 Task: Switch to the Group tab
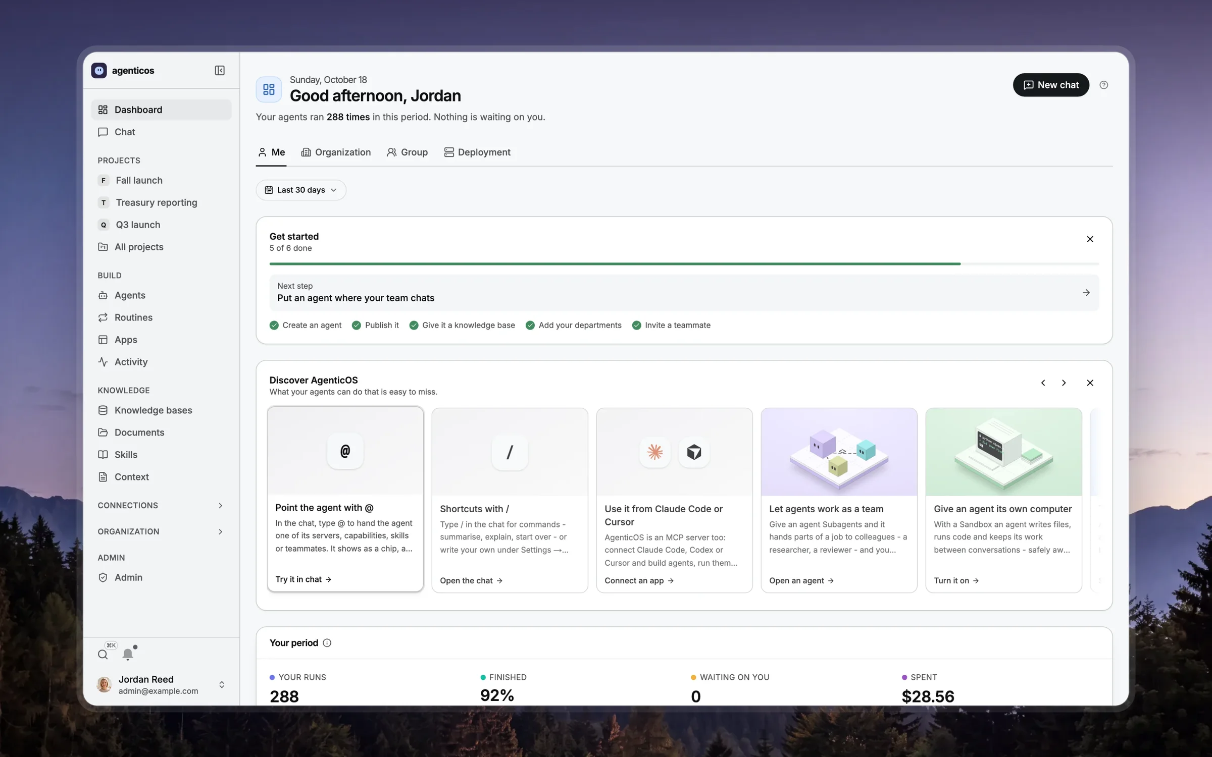coord(407,152)
